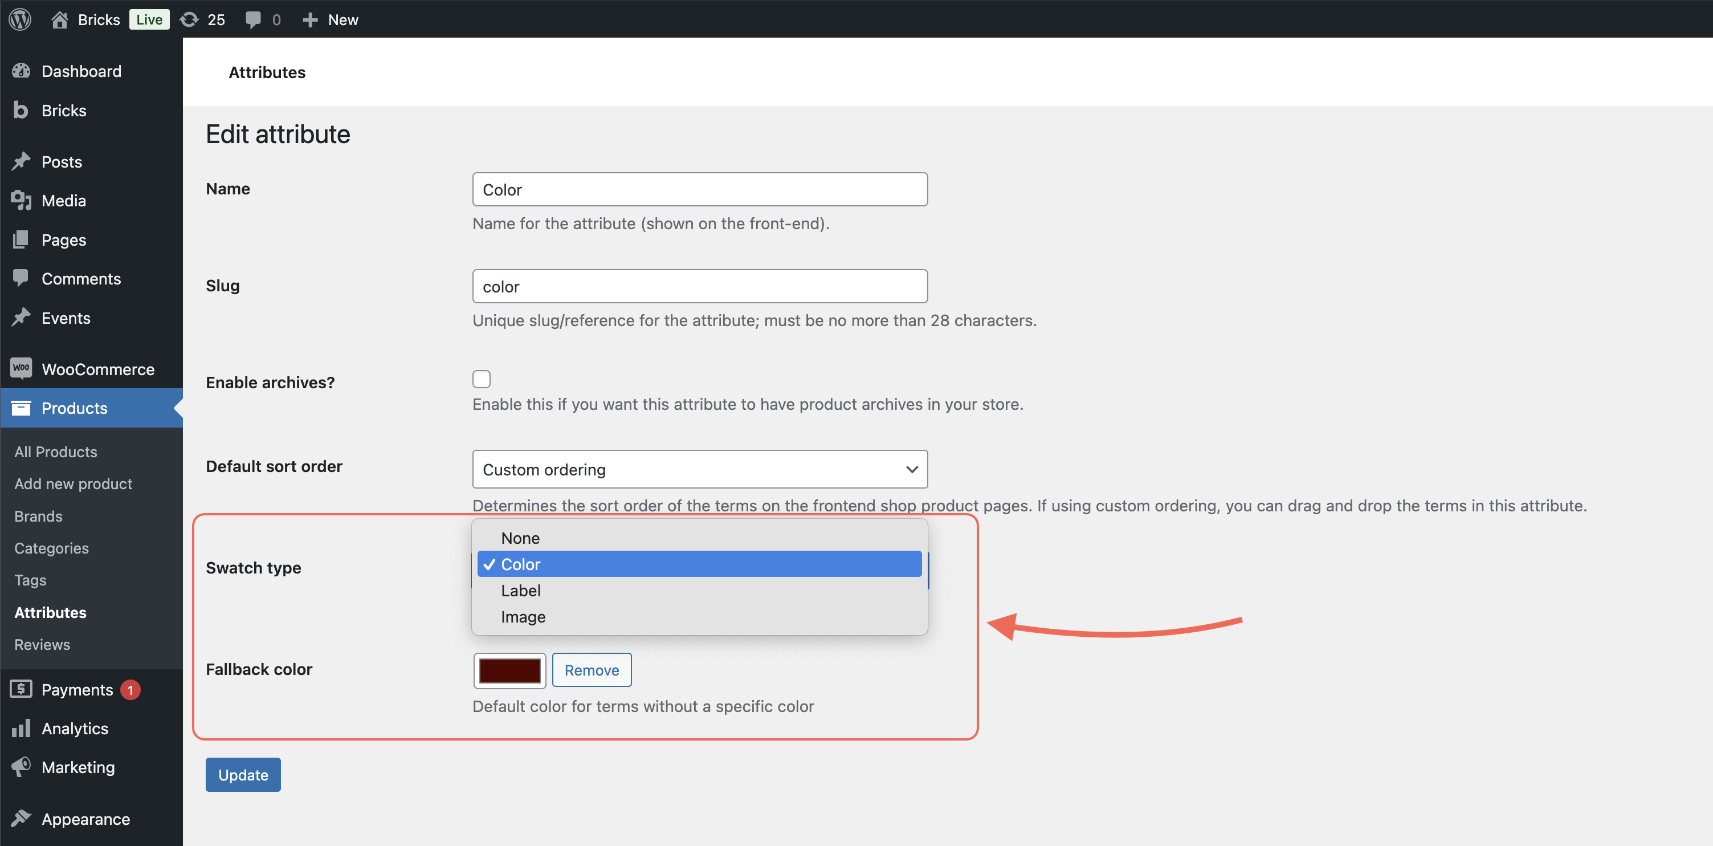
Task: Select None in the swatch type list
Action: tap(520, 538)
